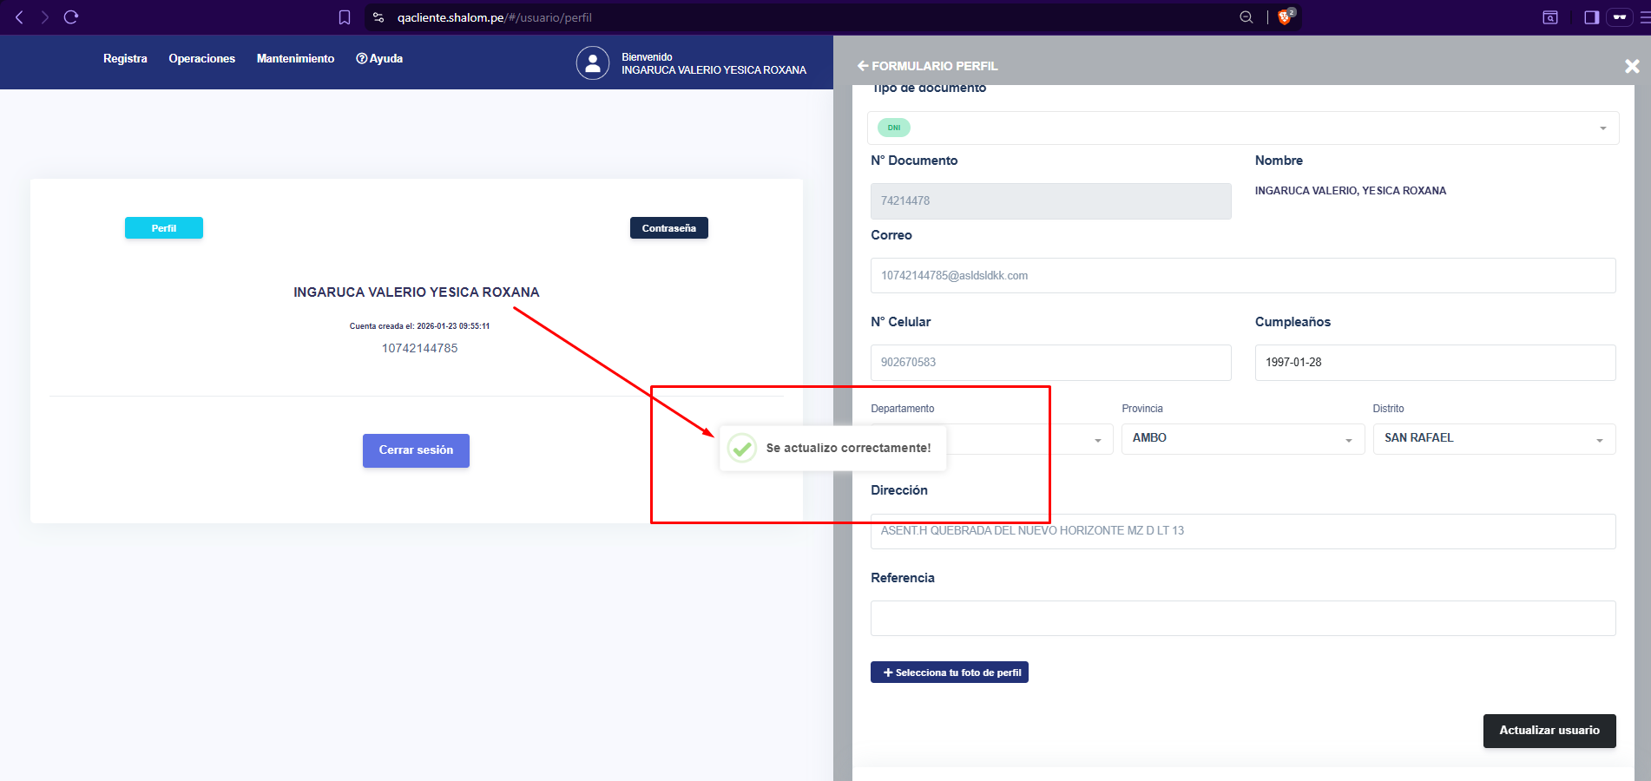Click the user avatar icon in header

pos(593,63)
